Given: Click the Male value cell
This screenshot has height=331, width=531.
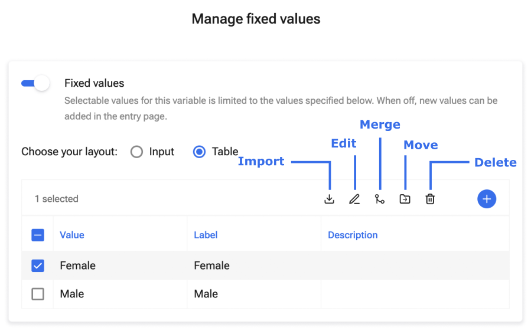Looking at the screenshot, I should (x=72, y=294).
